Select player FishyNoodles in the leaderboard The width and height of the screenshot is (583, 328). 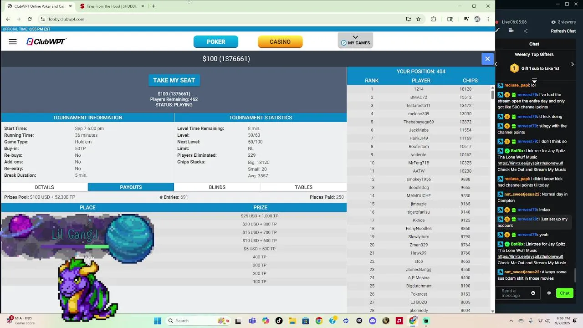click(419, 229)
